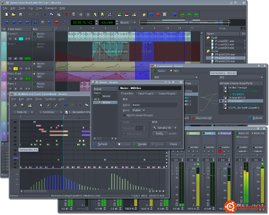Click the Undo arrow in MIDI editor toolbar
This screenshot has height=215, width=269.
click(x=66, y=105)
